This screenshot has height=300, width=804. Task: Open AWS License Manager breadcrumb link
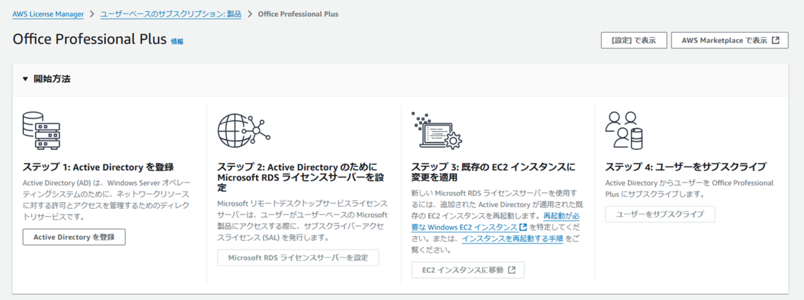pos(48,13)
